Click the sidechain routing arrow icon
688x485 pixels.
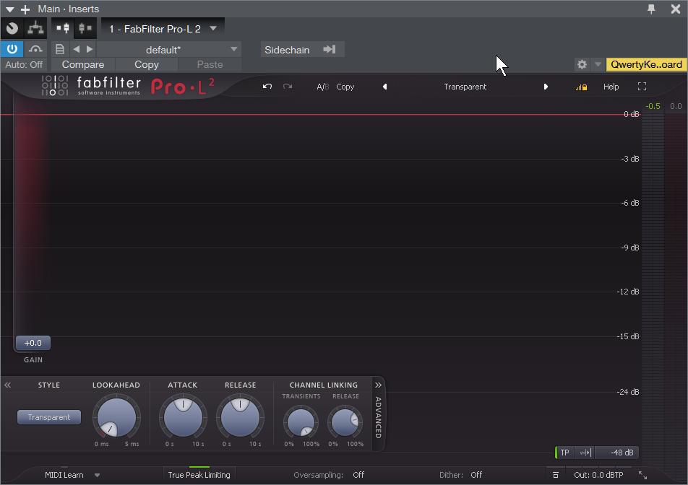click(330, 50)
